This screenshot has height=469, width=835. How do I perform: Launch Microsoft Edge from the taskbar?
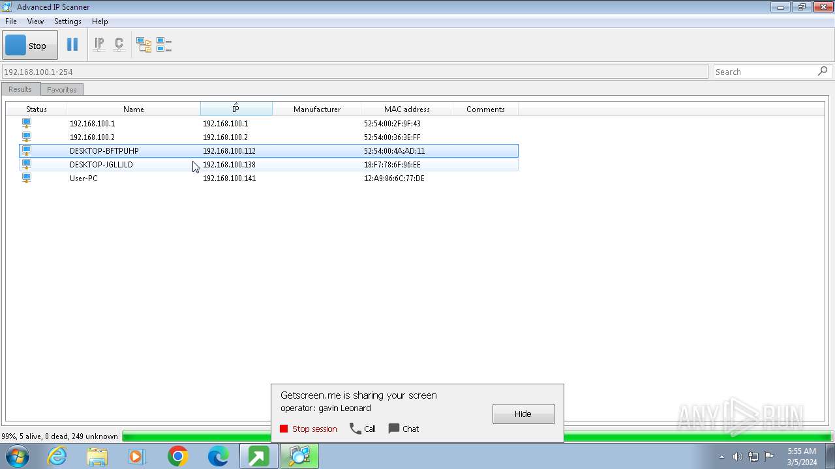click(218, 456)
